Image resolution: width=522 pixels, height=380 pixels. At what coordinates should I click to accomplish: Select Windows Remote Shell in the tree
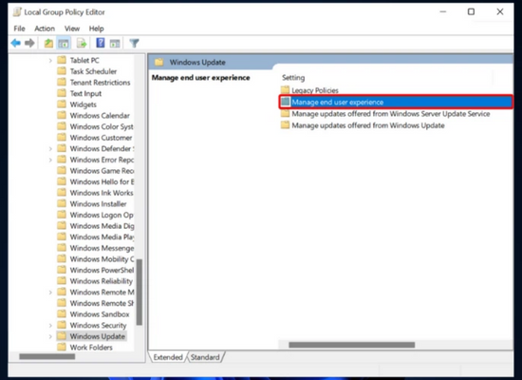[102, 303]
